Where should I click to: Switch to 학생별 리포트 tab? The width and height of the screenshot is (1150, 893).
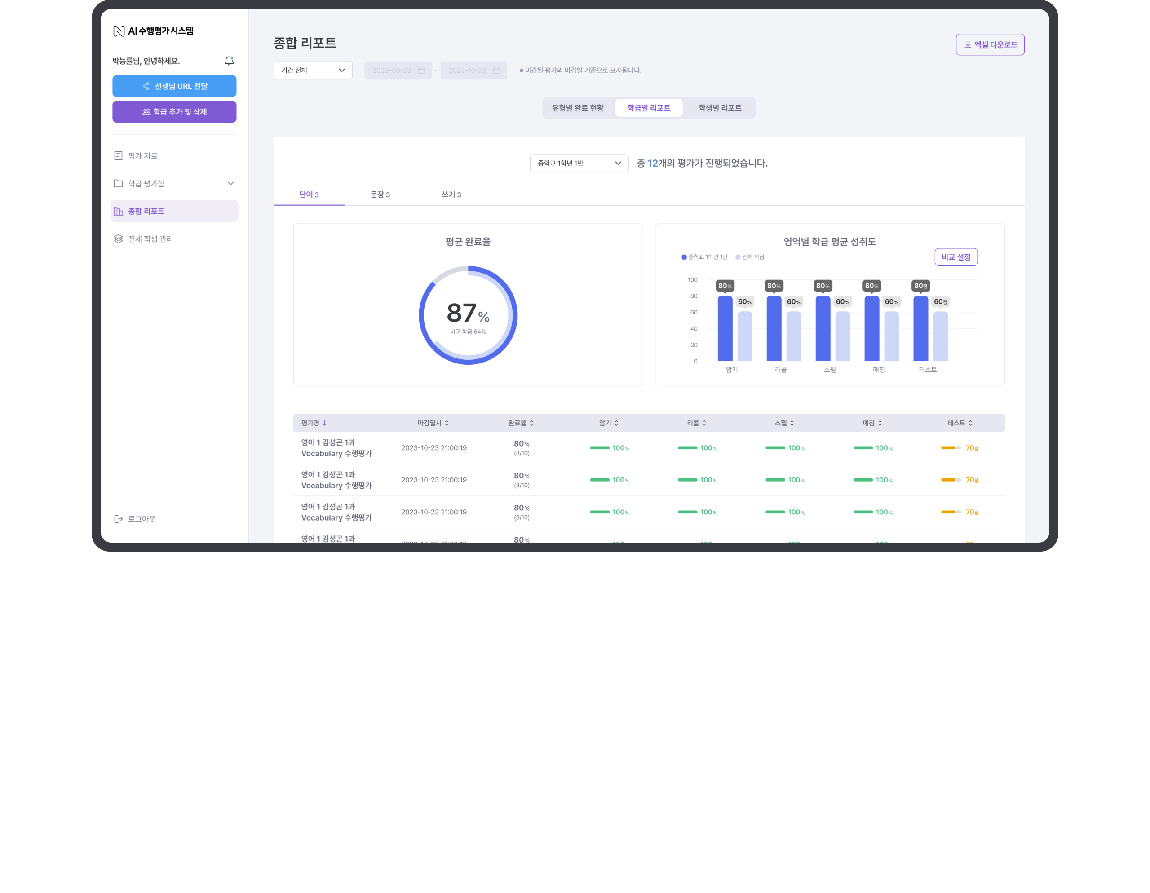(720, 108)
